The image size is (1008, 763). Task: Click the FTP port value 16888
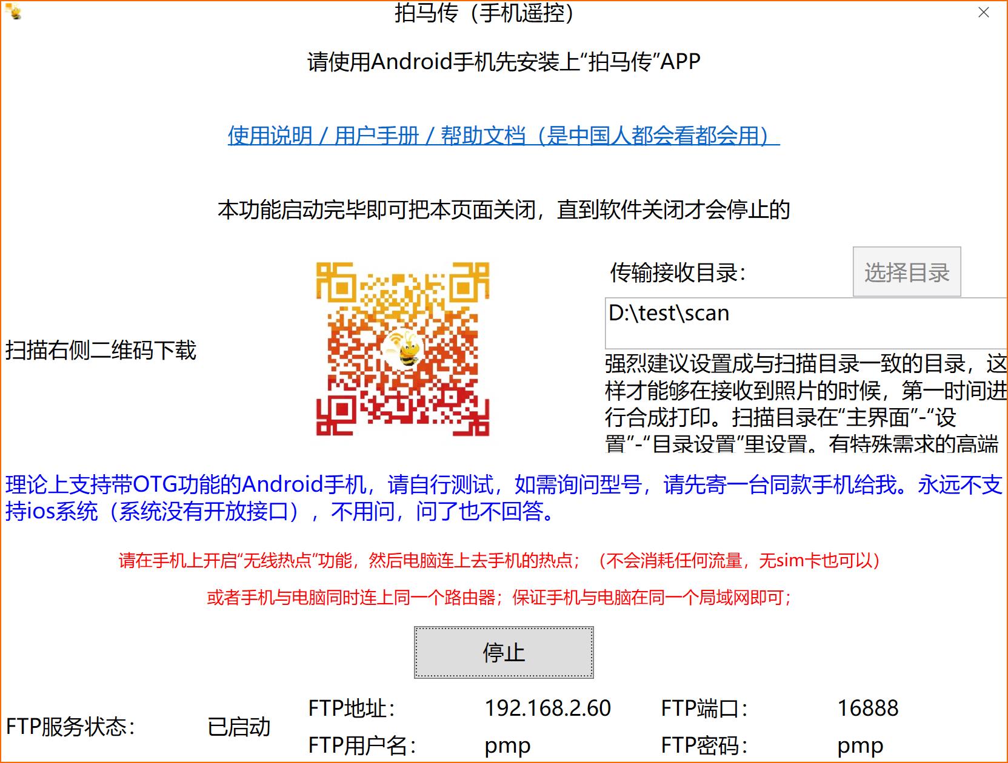(x=867, y=708)
